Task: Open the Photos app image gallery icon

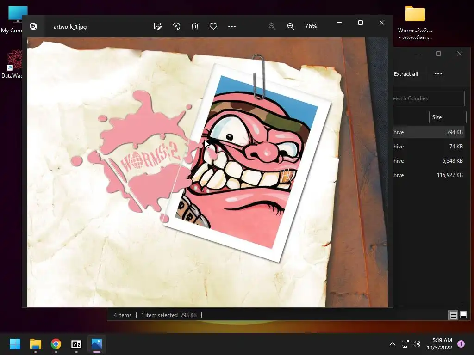Action: (x=33, y=26)
